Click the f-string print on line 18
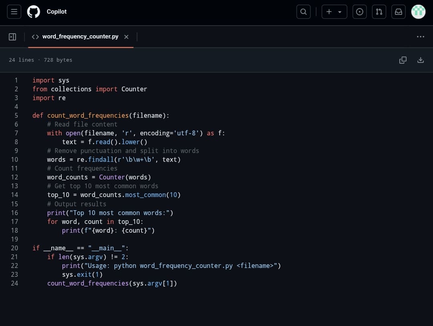This screenshot has width=433, height=326. (x=108, y=231)
